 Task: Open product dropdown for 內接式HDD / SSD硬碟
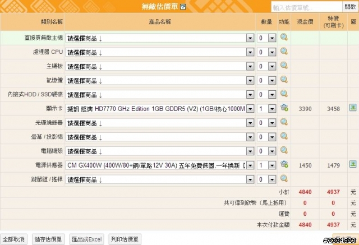click(x=160, y=95)
